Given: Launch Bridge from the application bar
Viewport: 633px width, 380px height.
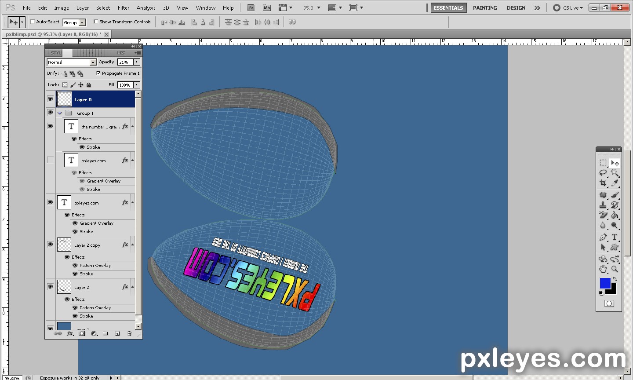Looking at the screenshot, I should click(251, 7).
